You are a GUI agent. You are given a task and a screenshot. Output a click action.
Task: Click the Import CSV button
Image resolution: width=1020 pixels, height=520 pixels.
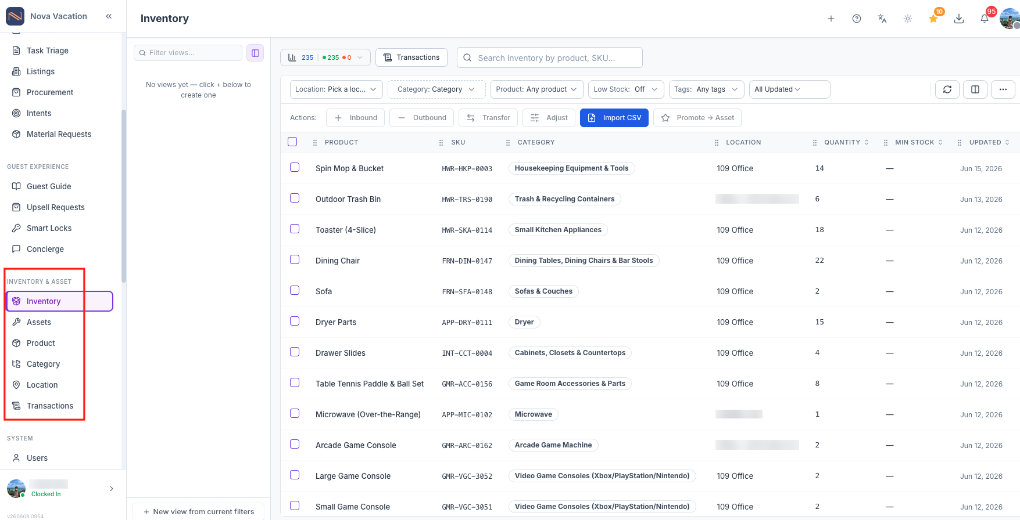point(614,118)
